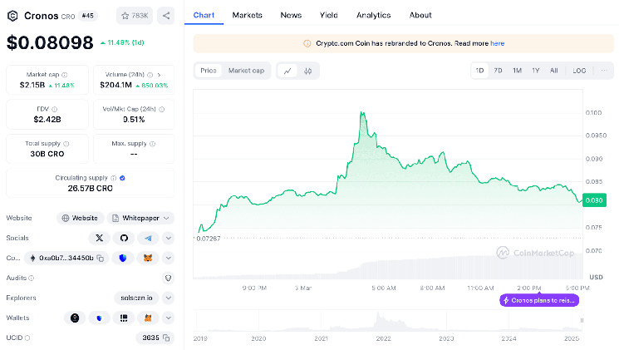Show Max. supply info icon
Viewport: 619px width, 350px height.
153,144
